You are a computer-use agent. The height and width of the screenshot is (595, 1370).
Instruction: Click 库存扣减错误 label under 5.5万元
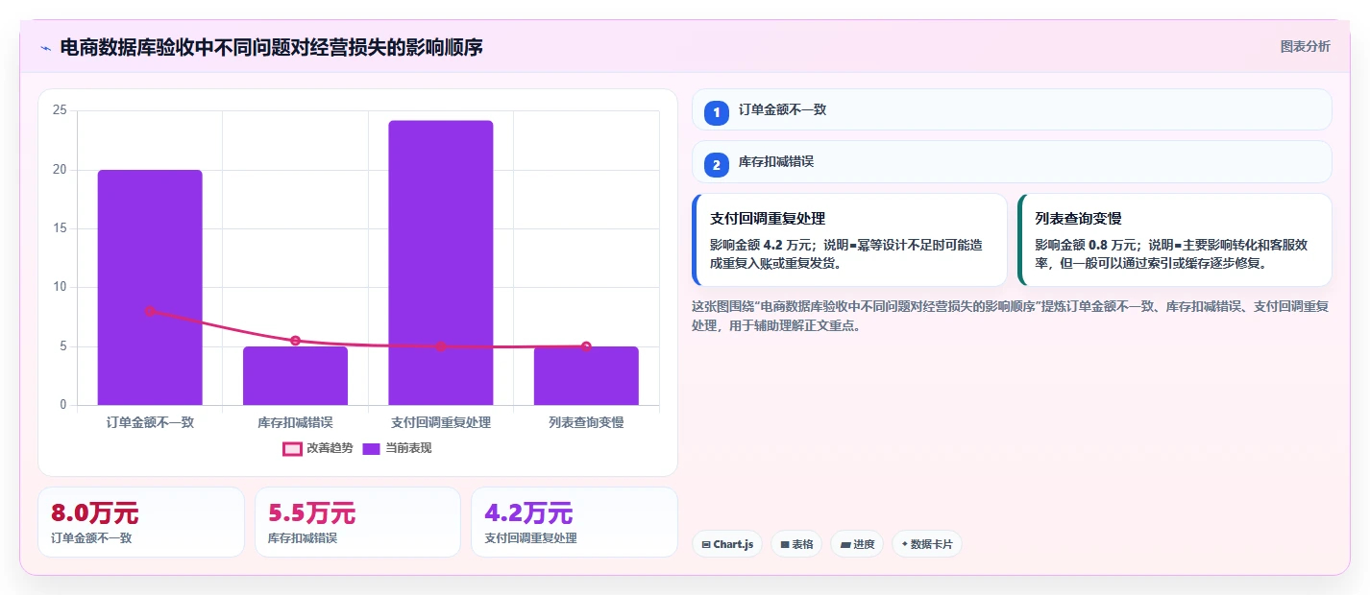303,538
